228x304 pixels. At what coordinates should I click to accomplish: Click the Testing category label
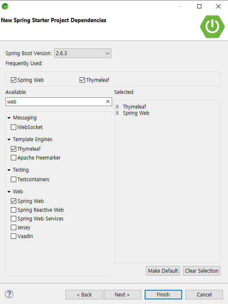click(21, 170)
